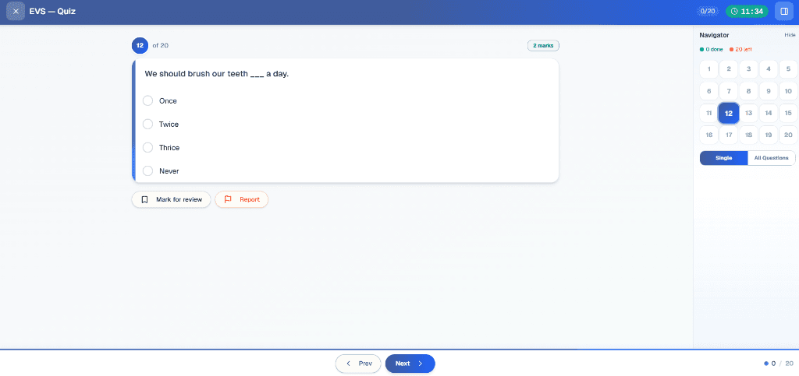Go to question 9 in navigator

(x=769, y=91)
